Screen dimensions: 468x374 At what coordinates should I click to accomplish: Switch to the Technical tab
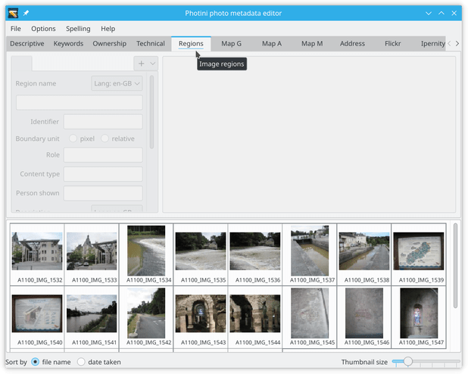(x=151, y=44)
